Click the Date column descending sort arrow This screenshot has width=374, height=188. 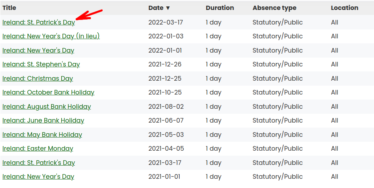click(x=168, y=8)
